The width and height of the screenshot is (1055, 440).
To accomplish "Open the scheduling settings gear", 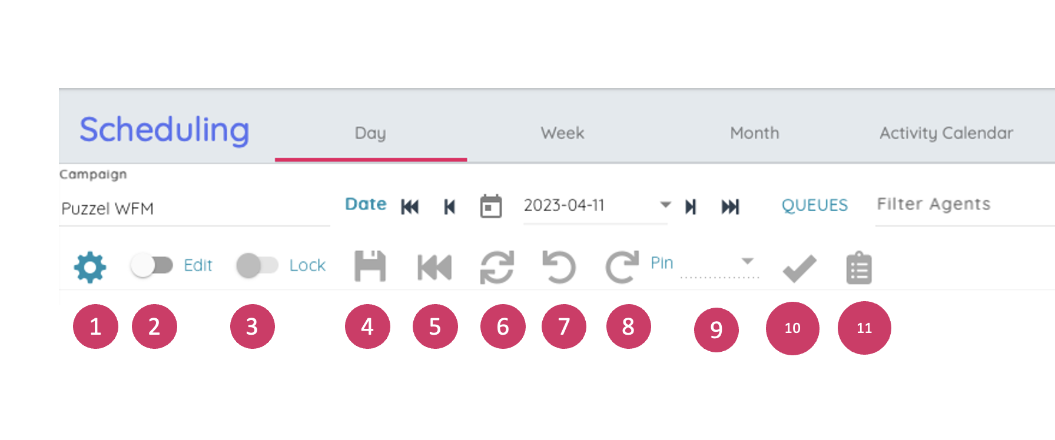I will [90, 267].
